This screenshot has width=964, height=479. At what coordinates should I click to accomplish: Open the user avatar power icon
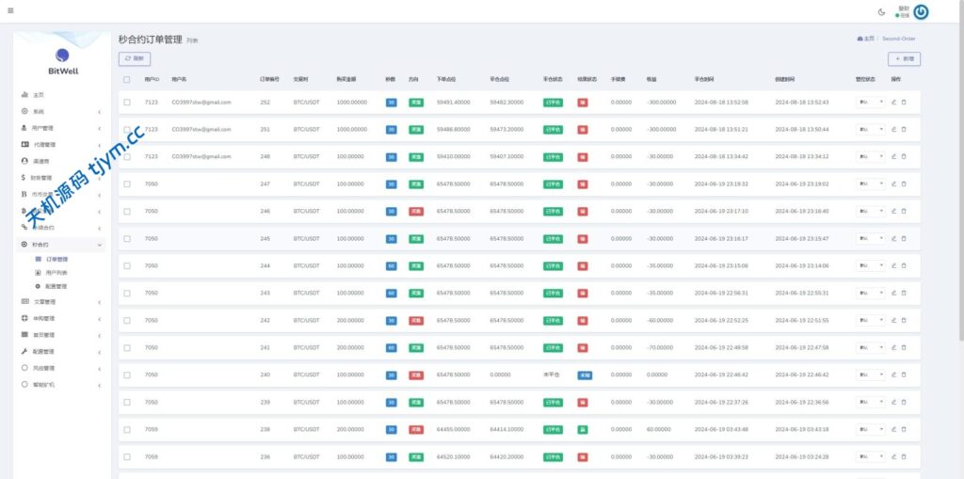[921, 11]
